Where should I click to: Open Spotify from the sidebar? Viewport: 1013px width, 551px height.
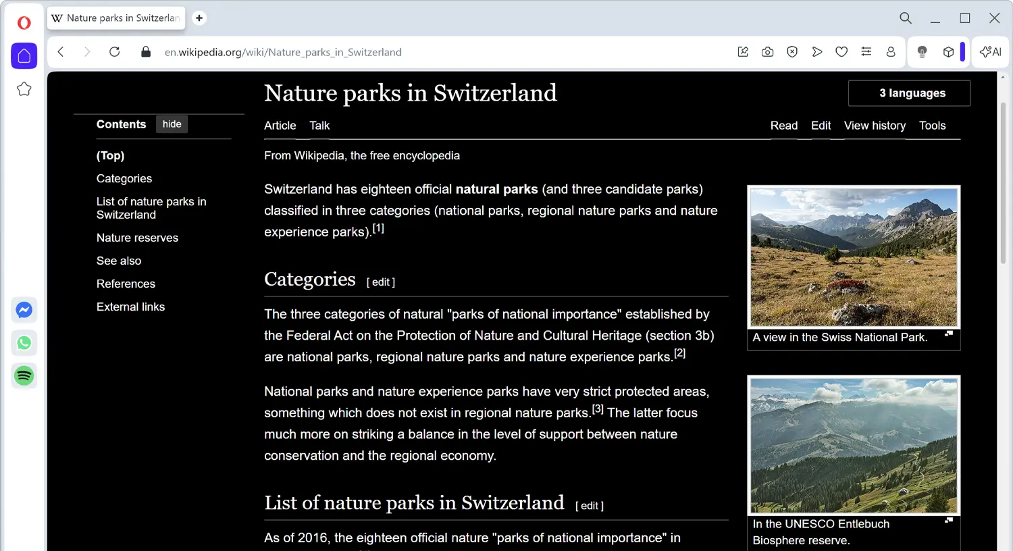click(x=24, y=375)
